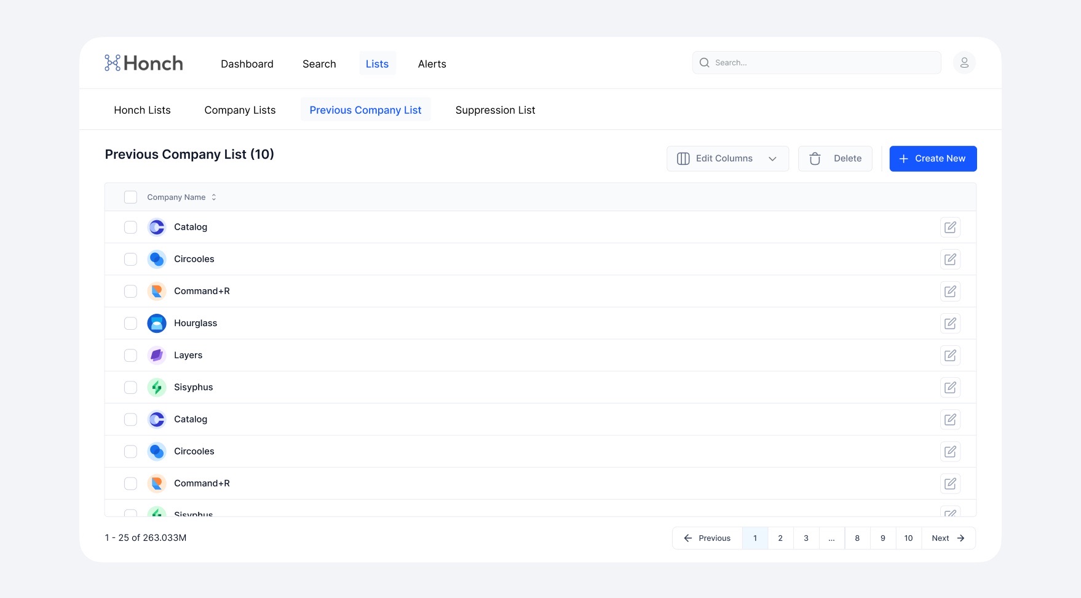Select the header select-all checkbox

tap(130, 197)
